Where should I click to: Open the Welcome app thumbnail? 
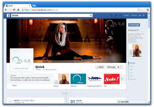tap(78, 79)
